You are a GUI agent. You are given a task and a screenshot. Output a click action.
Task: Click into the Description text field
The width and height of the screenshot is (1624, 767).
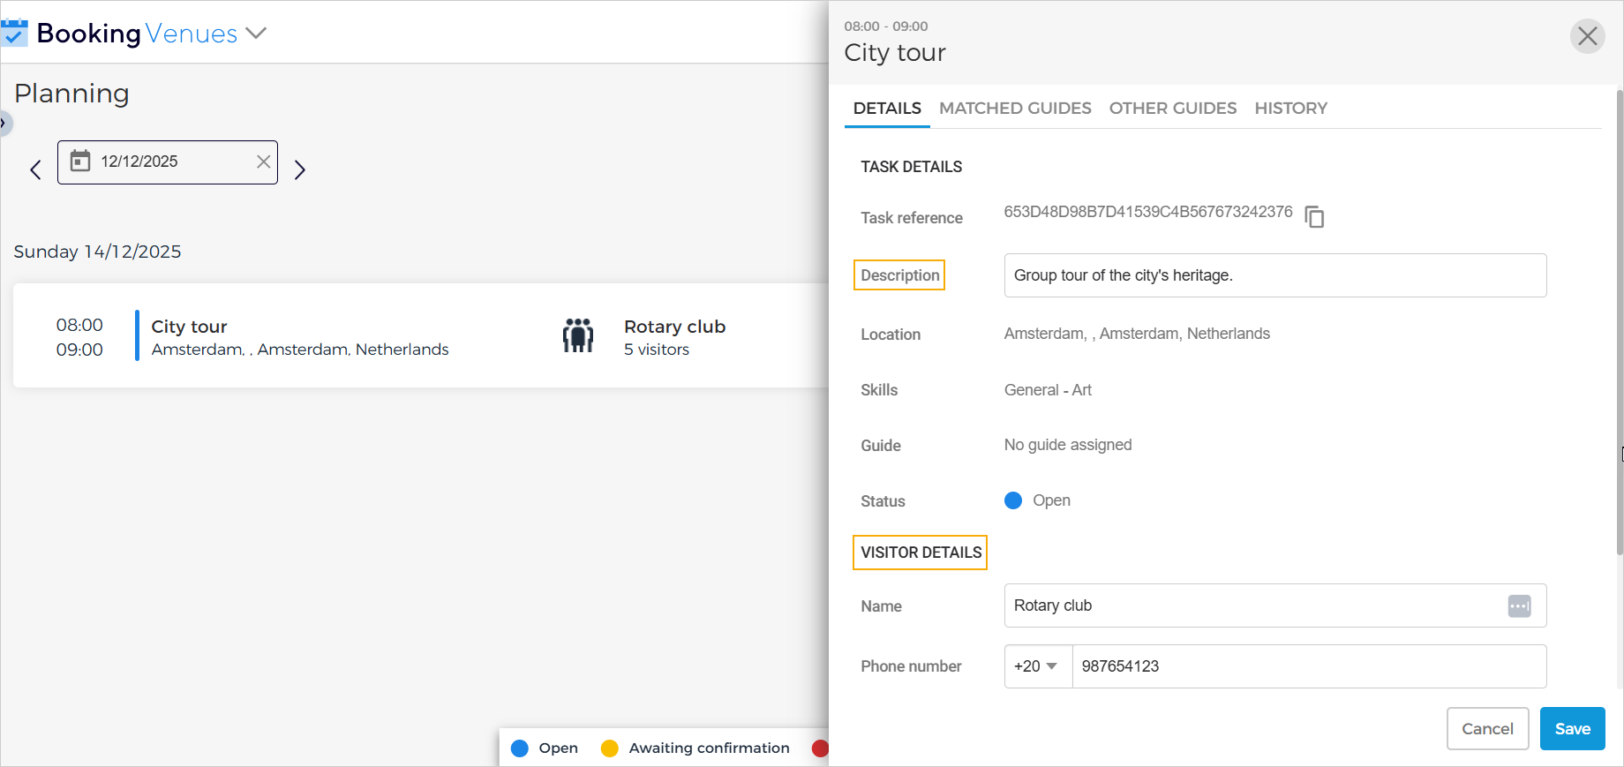point(1274,275)
